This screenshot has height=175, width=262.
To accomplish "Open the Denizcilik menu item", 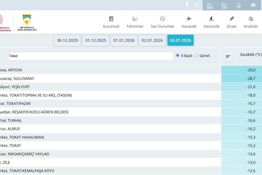I will [211, 22].
